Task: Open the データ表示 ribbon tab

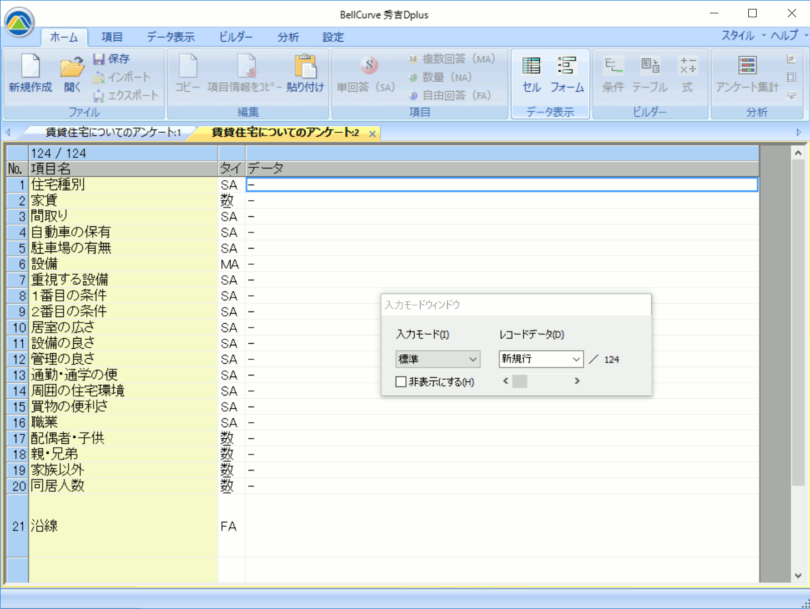Action: (171, 37)
